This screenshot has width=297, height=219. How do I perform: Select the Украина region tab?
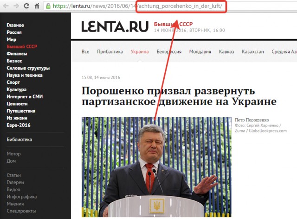click(140, 52)
